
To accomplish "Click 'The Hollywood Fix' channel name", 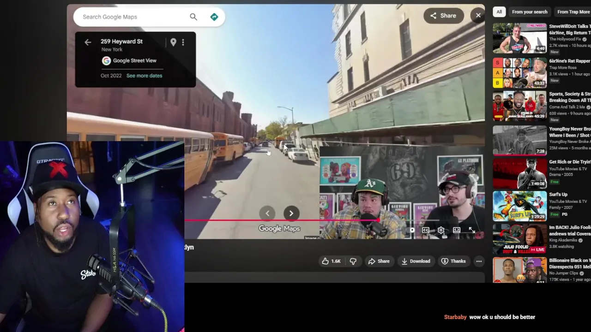I will click(x=565, y=39).
